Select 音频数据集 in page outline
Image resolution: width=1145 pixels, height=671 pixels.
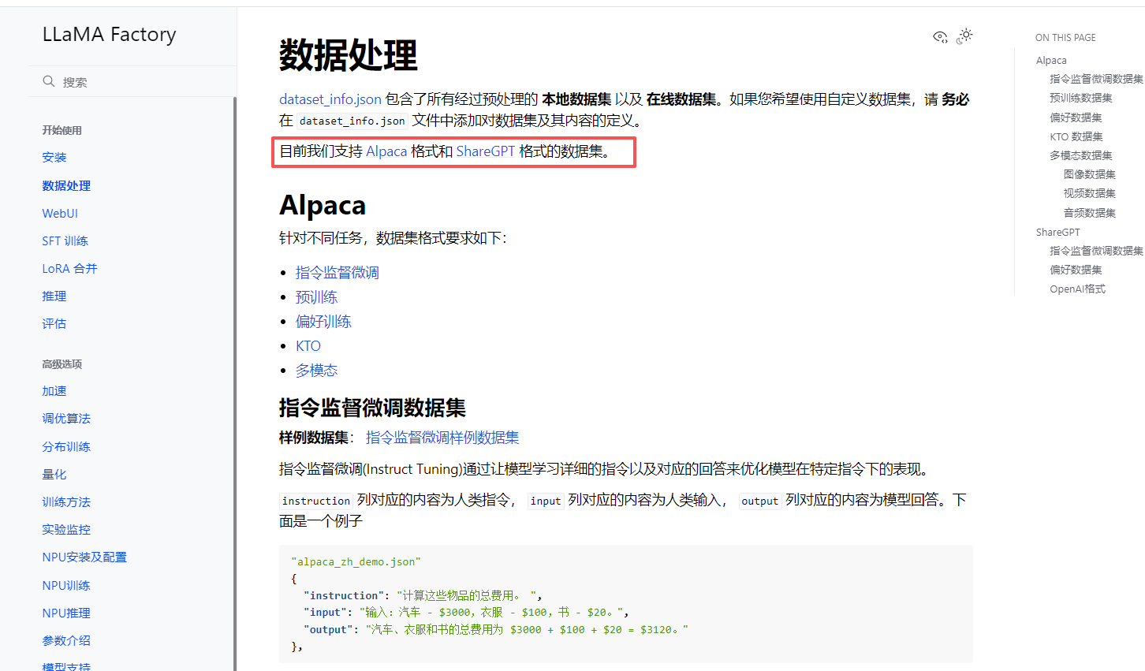[x=1090, y=213]
